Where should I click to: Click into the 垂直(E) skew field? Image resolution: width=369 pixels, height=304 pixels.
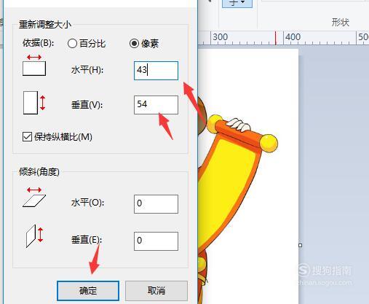(x=156, y=241)
